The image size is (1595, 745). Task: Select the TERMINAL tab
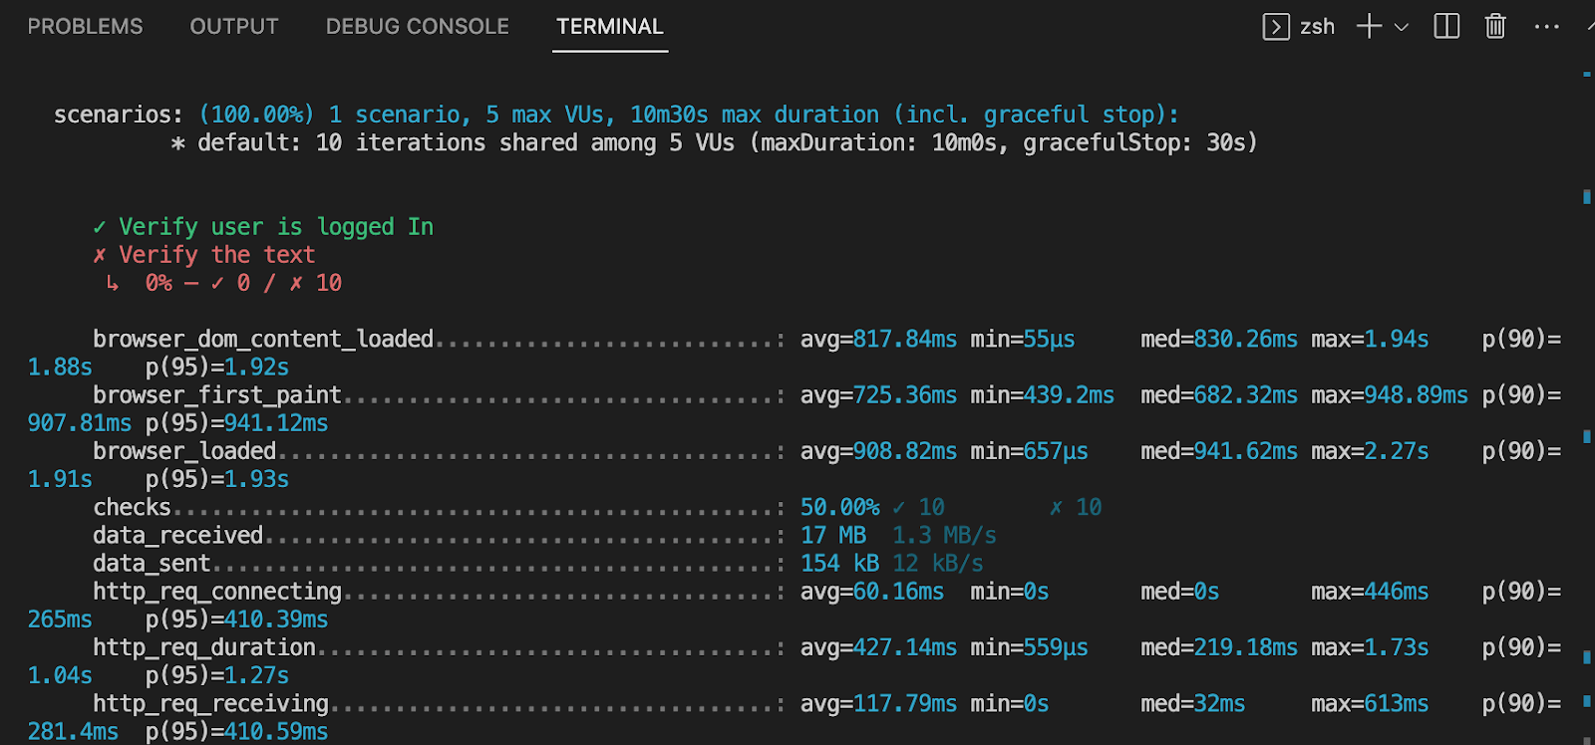tap(610, 27)
